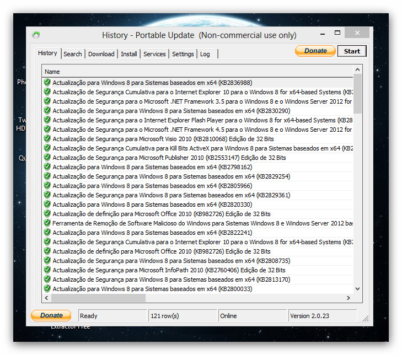Click shield icon beside .NET Framework 3.5 row
The height and width of the screenshot is (355, 402).
(x=47, y=101)
